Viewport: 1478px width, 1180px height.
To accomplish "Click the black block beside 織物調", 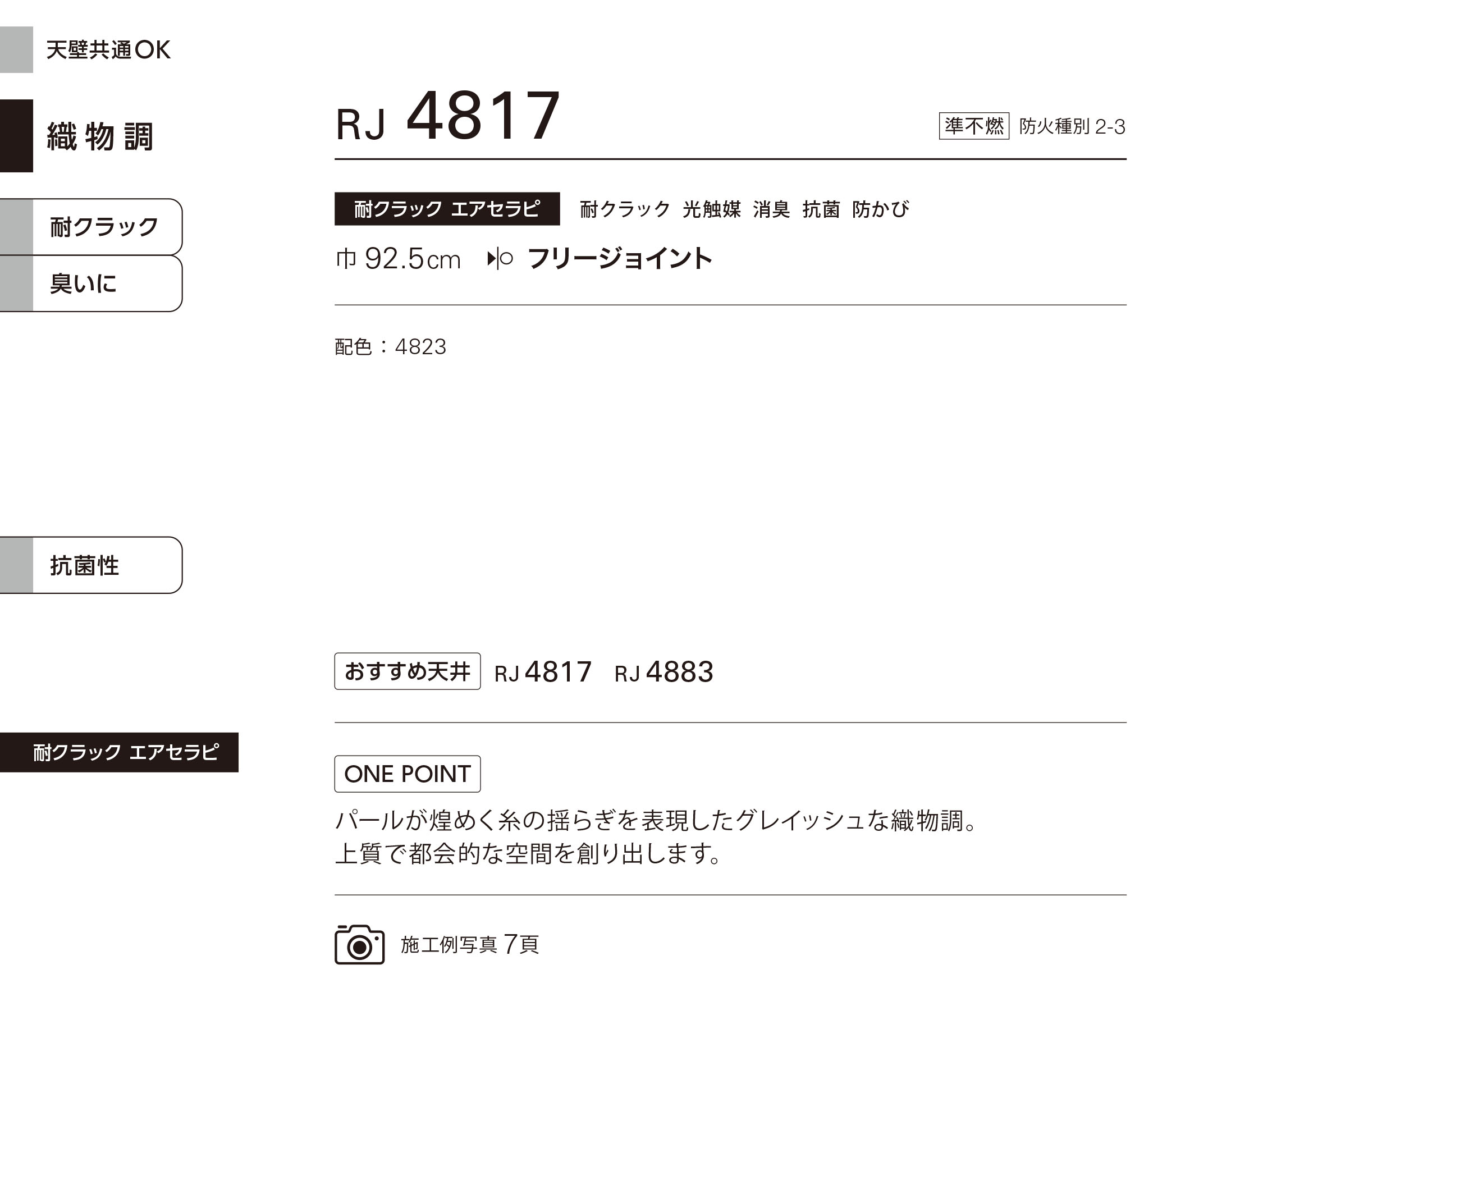I will coord(16,136).
